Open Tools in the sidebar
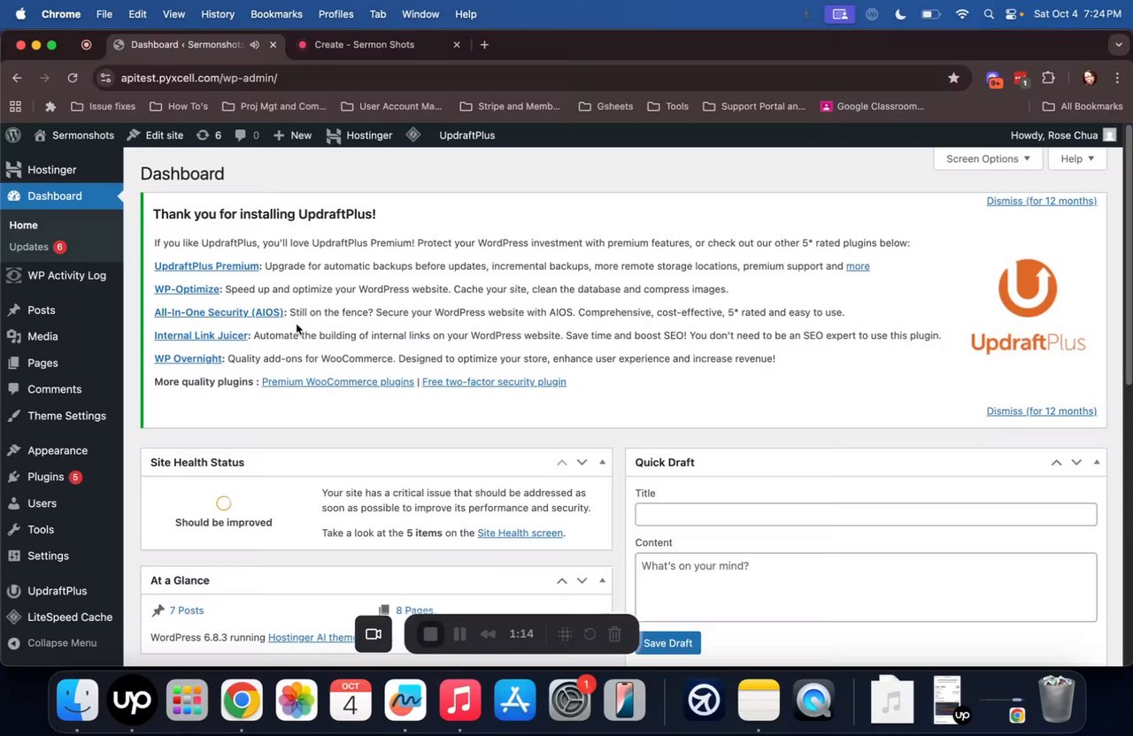The width and height of the screenshot is (1133, 736). [x=62, y=530]
